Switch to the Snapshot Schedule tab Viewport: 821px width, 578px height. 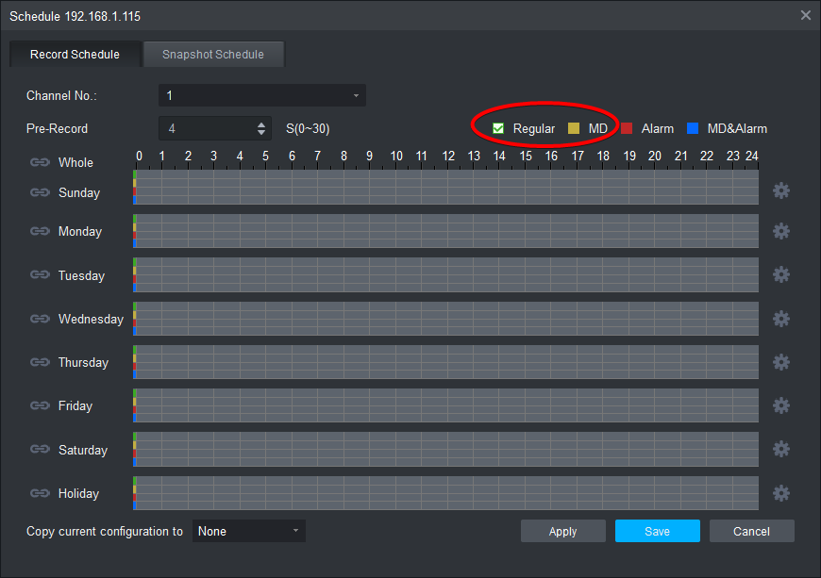pyautogui.click(x=213, y=55)
